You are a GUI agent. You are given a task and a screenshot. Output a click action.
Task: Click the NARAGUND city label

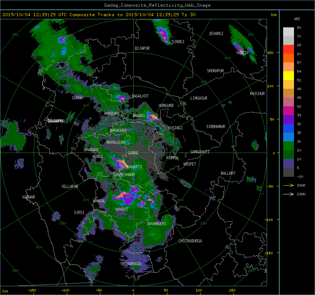[118, 130]
